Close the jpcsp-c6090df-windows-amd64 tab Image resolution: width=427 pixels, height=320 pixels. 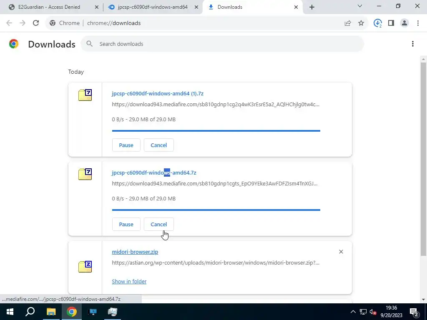[196, 7]
